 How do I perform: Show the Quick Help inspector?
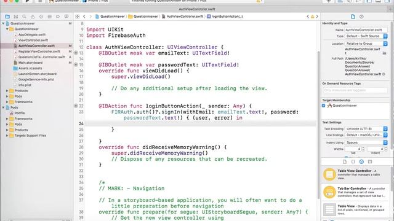pos(361,17)
